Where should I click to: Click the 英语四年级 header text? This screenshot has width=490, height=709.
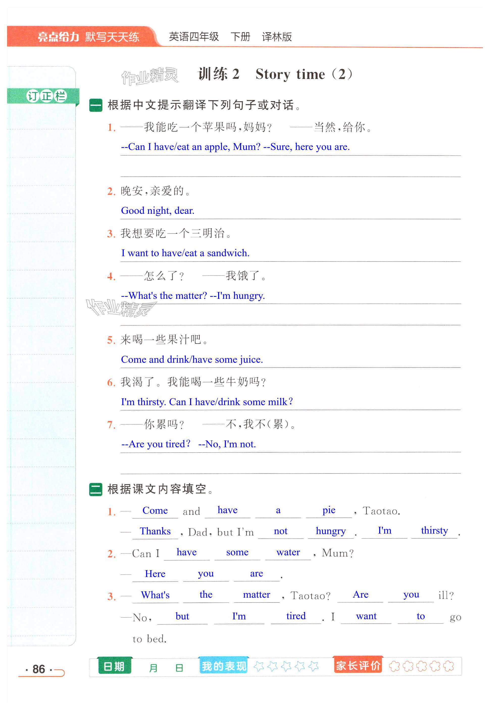tap(194, 37)
